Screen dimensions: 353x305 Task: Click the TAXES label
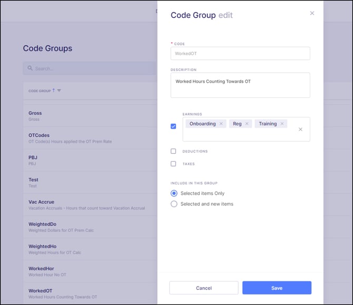[189, 164]
